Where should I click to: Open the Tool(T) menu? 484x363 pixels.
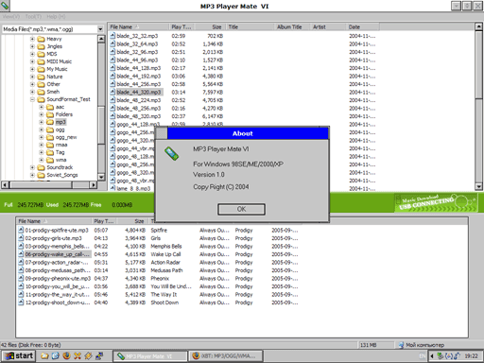tap(33, 16)
